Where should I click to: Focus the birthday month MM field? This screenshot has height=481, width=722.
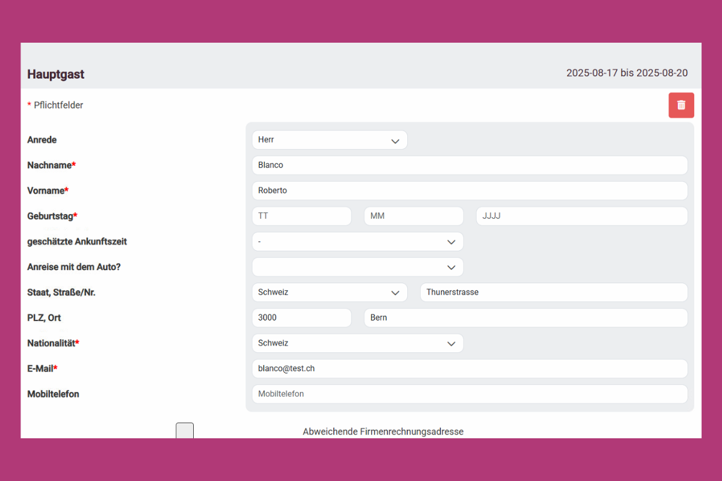tap(413, 216)
